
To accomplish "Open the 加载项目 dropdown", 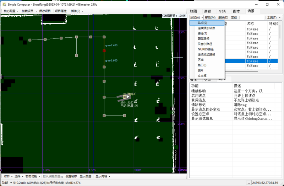I will [x=29, y=11].
